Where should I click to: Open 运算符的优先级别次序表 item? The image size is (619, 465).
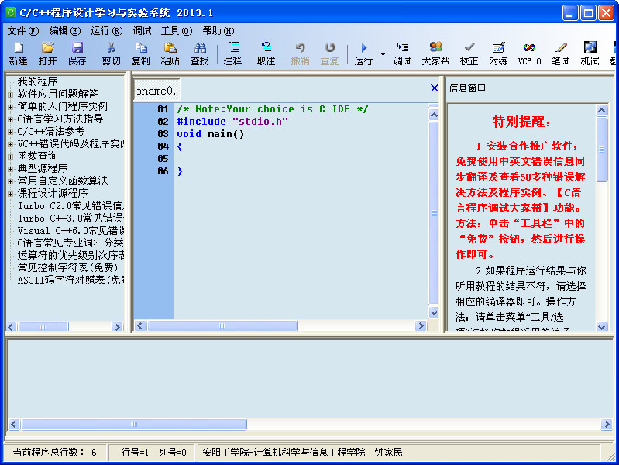(x=70, y=255)
